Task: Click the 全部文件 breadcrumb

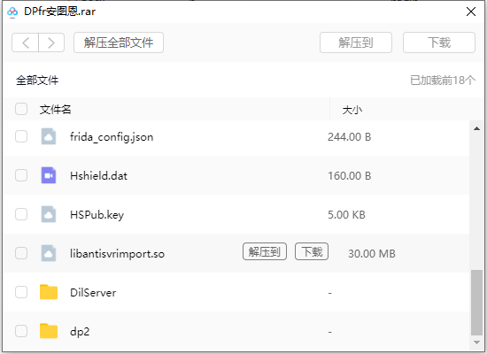Action: tap(37, 81)
